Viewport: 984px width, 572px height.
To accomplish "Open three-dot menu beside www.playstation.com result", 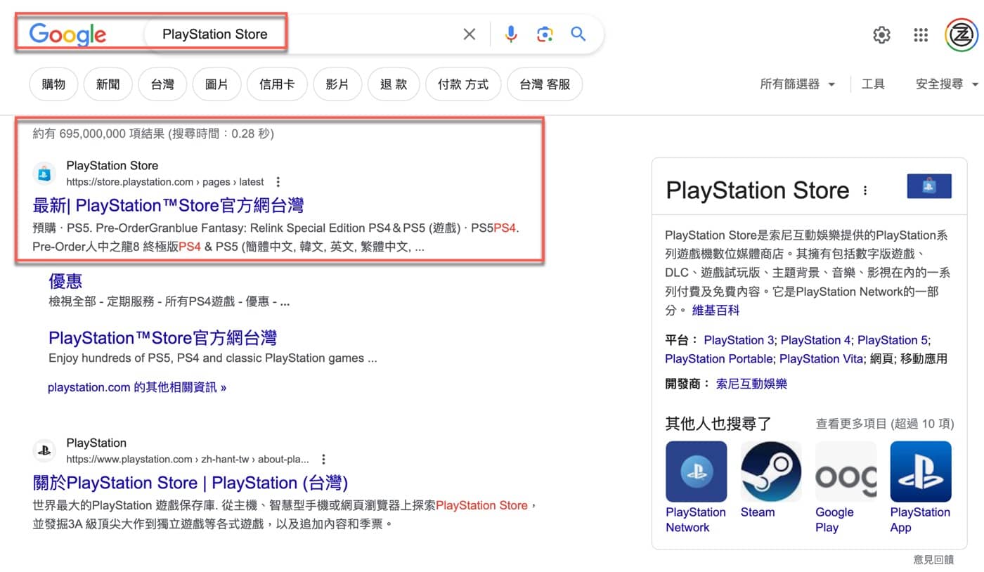I will click(x=323, y=460).
